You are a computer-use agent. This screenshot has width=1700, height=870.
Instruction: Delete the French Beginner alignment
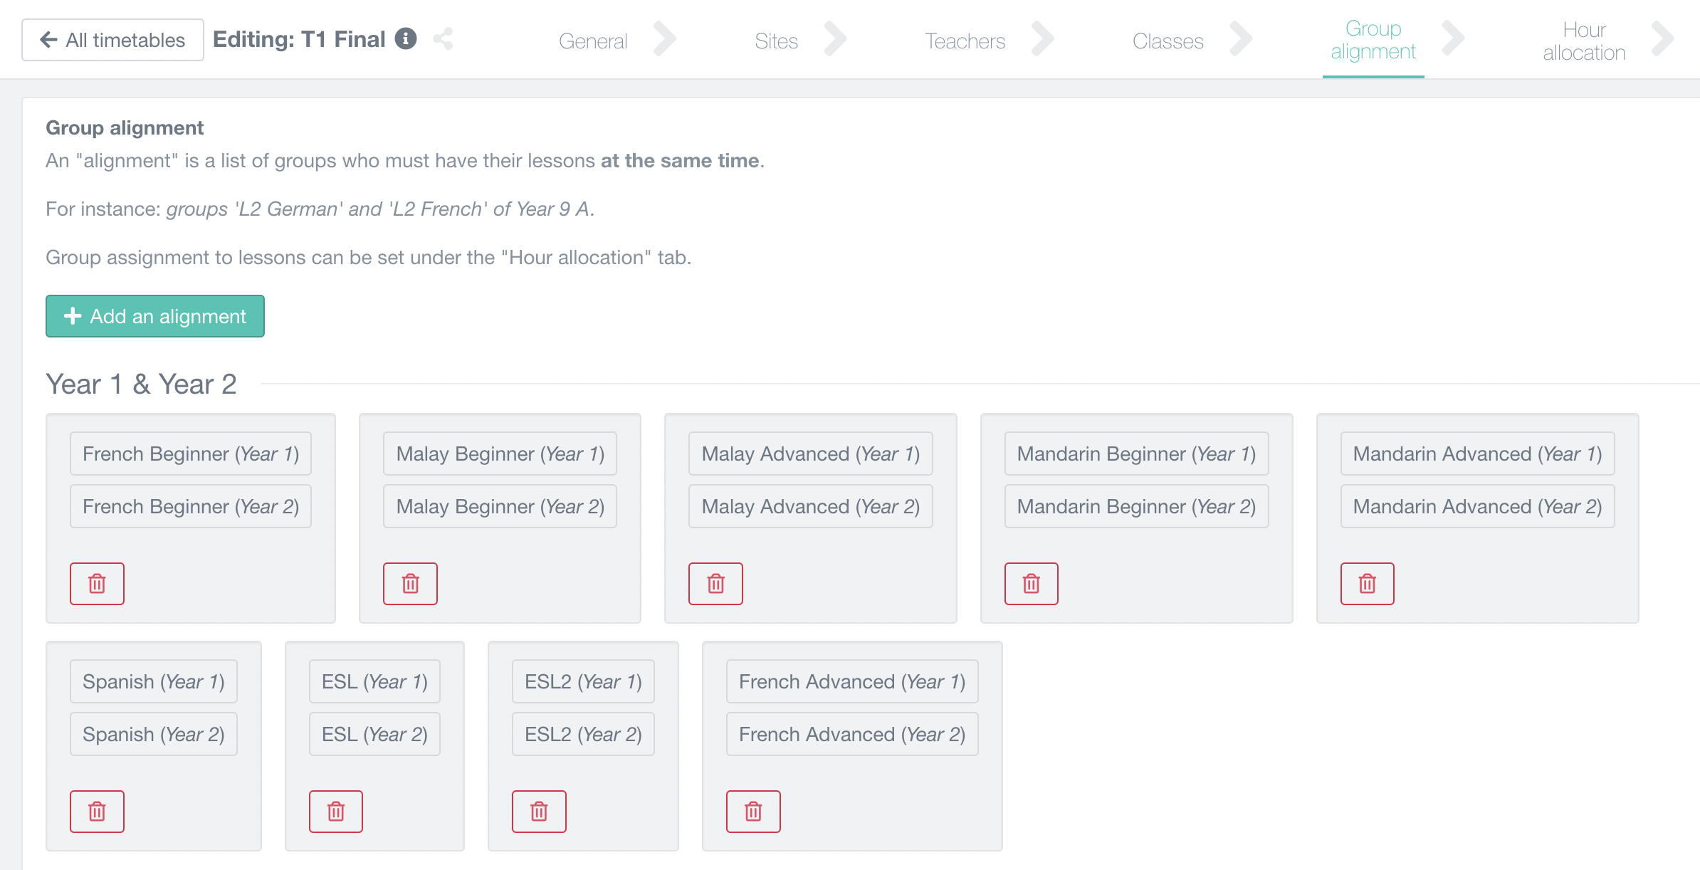click(97, 584)
